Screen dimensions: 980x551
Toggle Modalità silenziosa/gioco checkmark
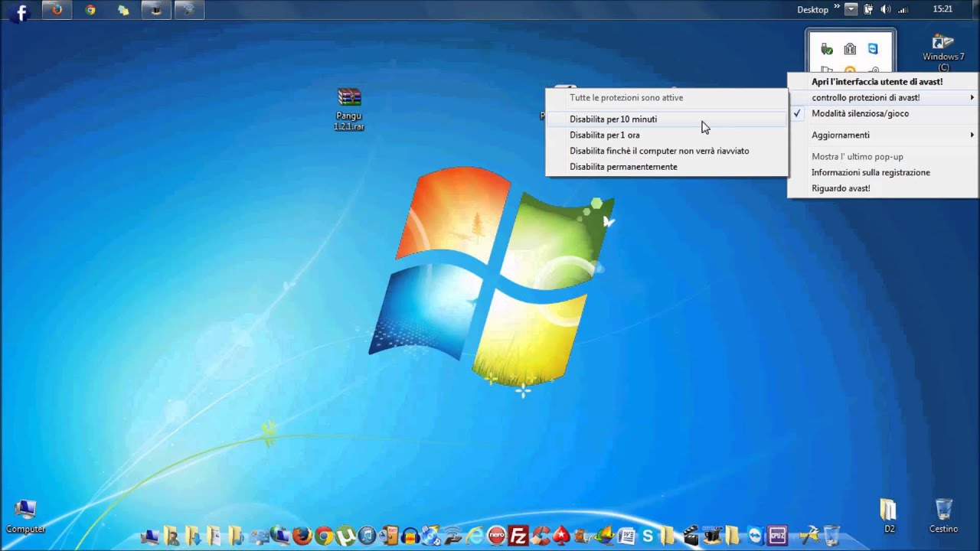(x=884, y=113)
